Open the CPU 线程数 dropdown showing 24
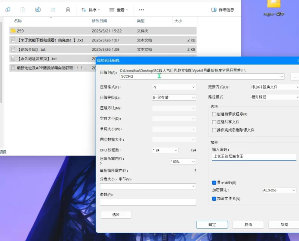Image resolution: width=299 pixels, height=241 pixels. tap(165, 150)
